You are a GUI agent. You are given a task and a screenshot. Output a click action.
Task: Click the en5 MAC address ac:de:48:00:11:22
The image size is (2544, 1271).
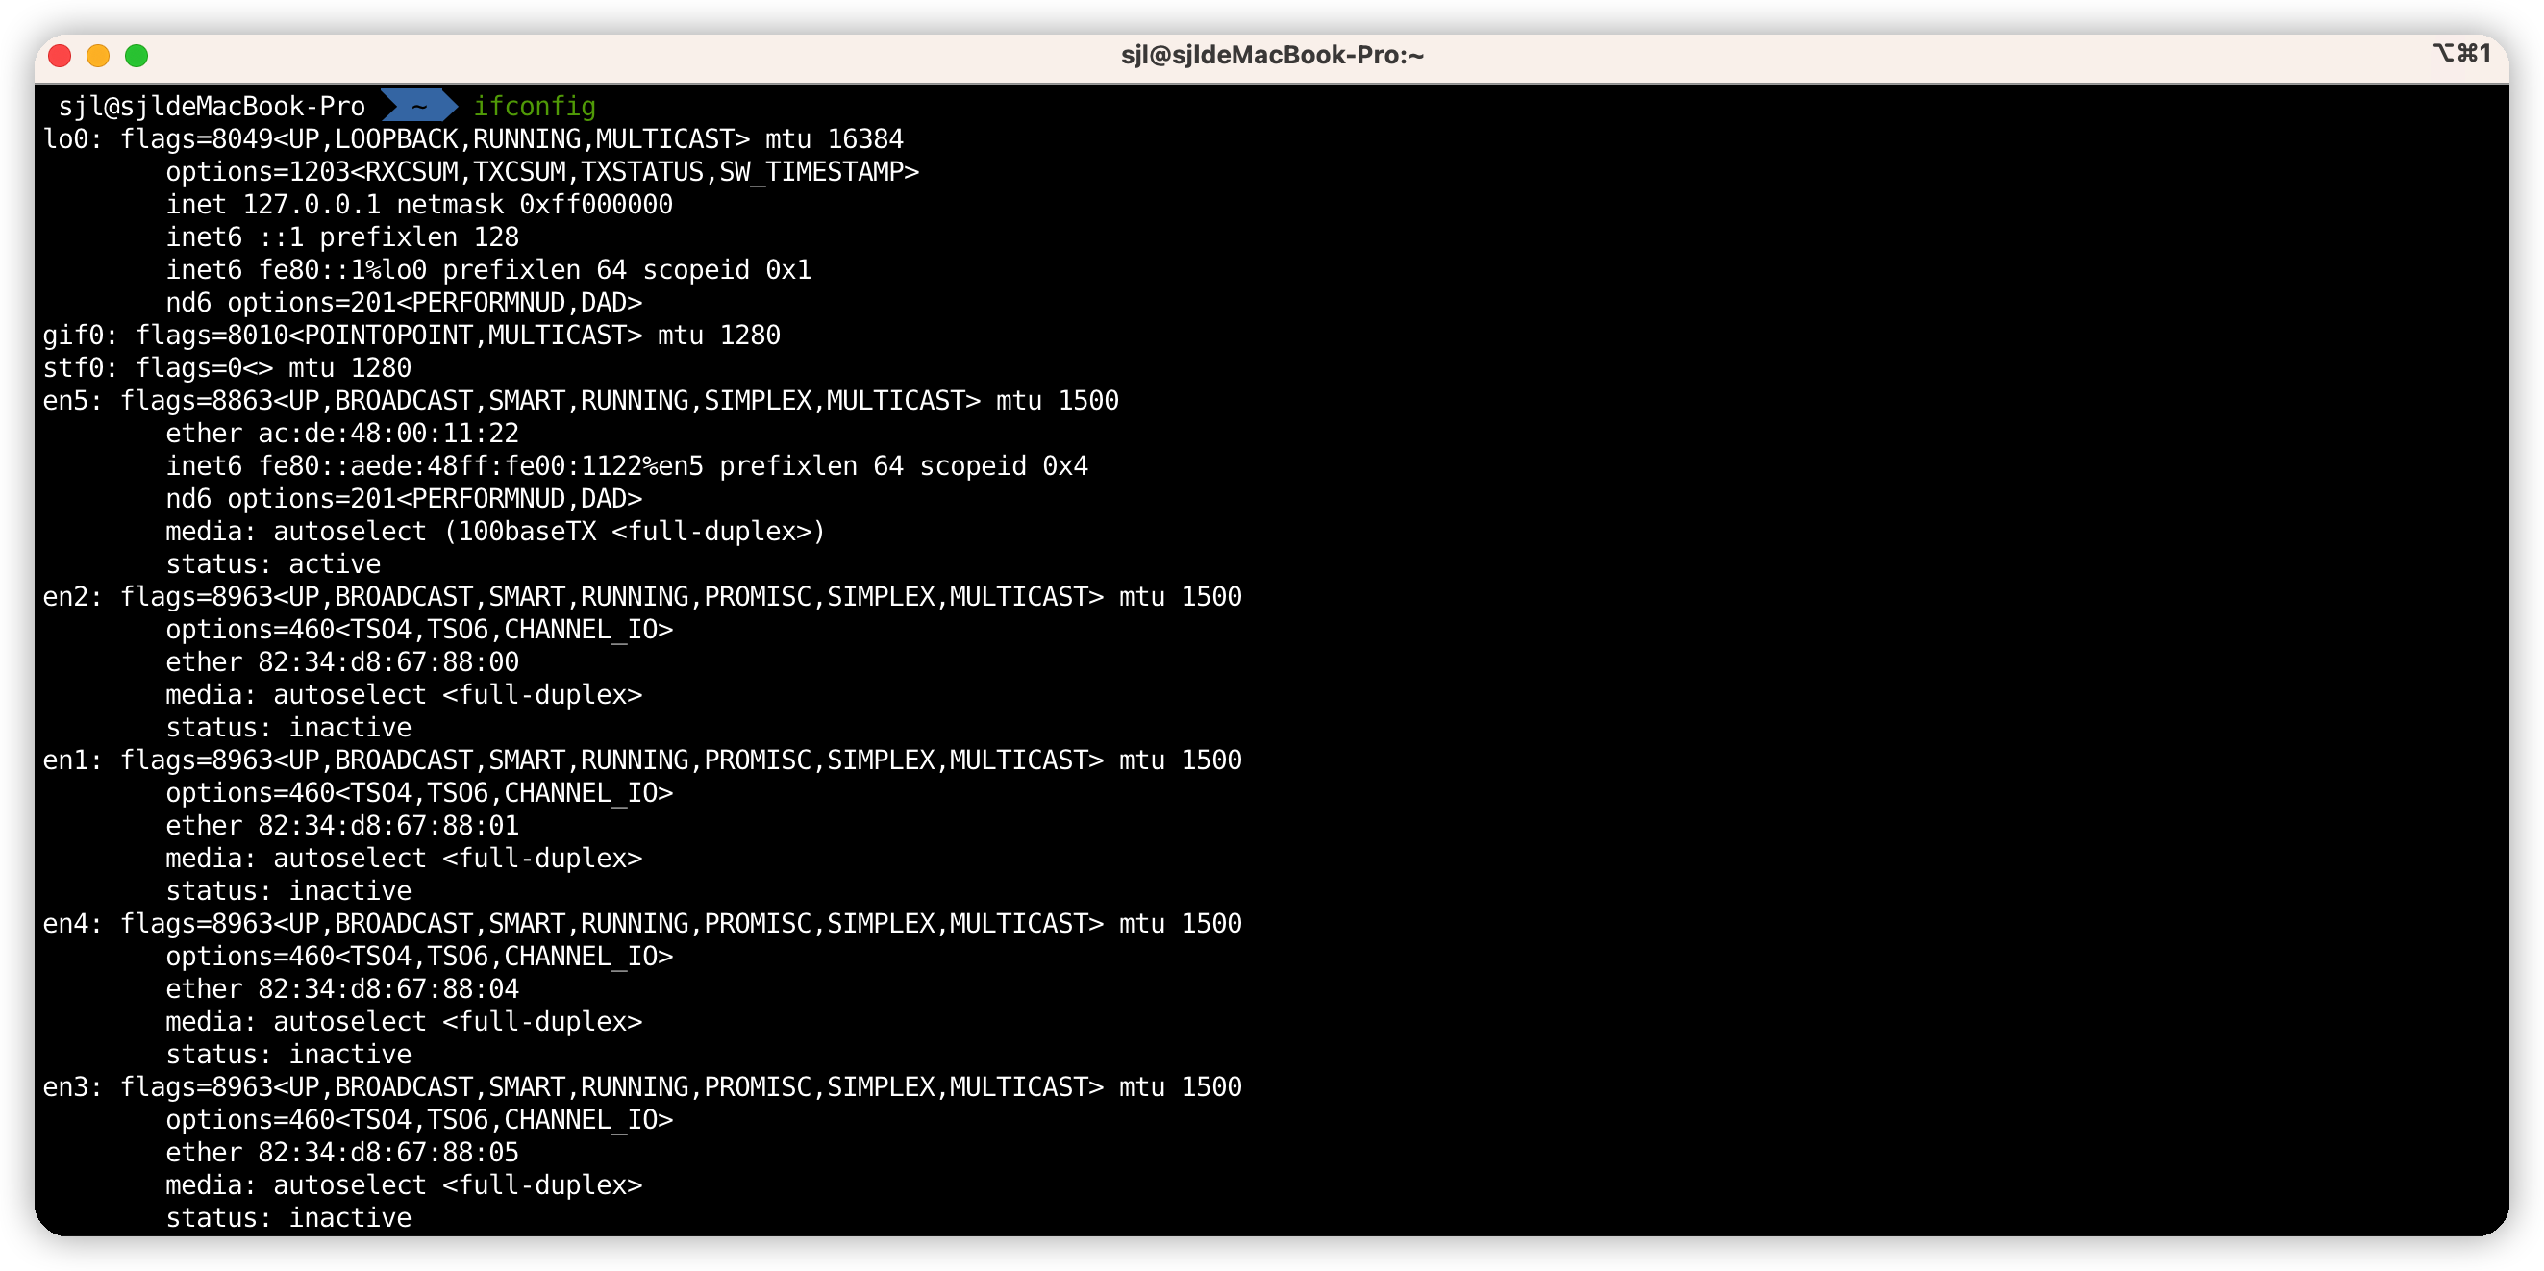pos(387,433)
